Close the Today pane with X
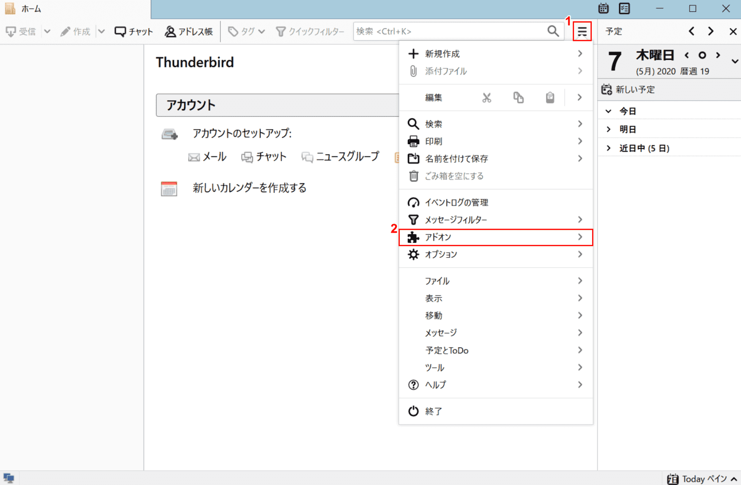Image resolution: width=741 pixels, height=485 pixels. click(733, 31)
